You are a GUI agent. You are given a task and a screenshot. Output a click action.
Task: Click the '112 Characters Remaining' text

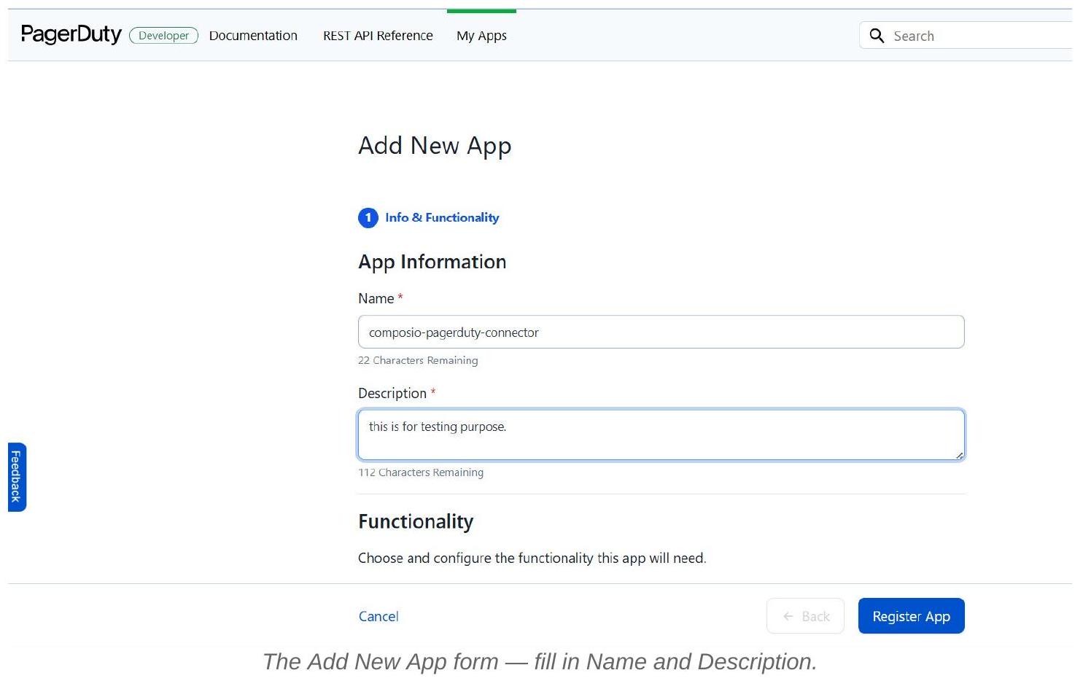(x=421, y=472)
